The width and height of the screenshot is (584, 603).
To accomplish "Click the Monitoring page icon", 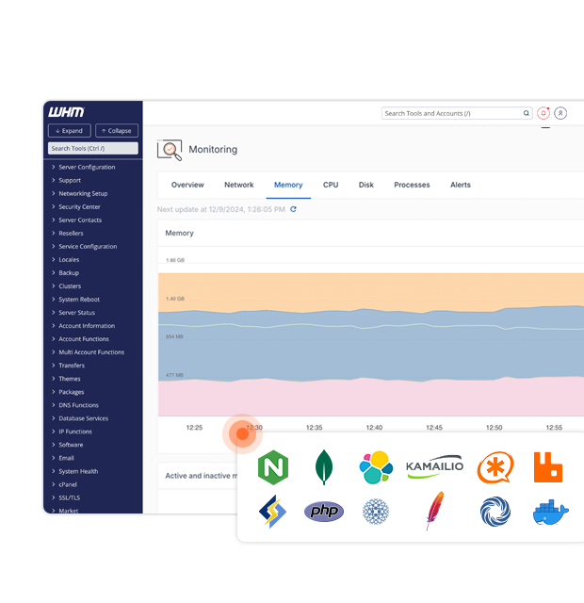I will click(x=170, y=150).
